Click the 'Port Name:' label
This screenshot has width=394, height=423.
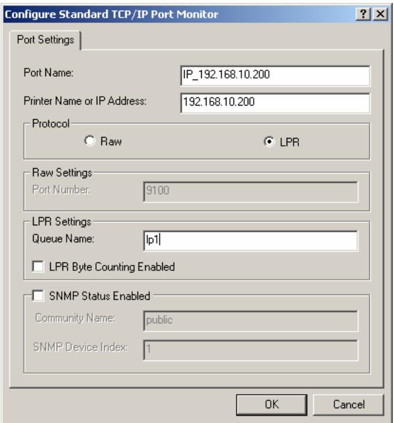point(48,73)
